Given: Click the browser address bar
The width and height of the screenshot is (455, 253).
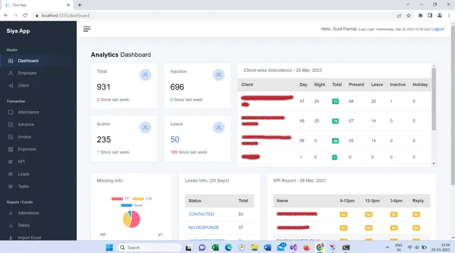Looking at the screenshot, I should (x=215, y=15).
